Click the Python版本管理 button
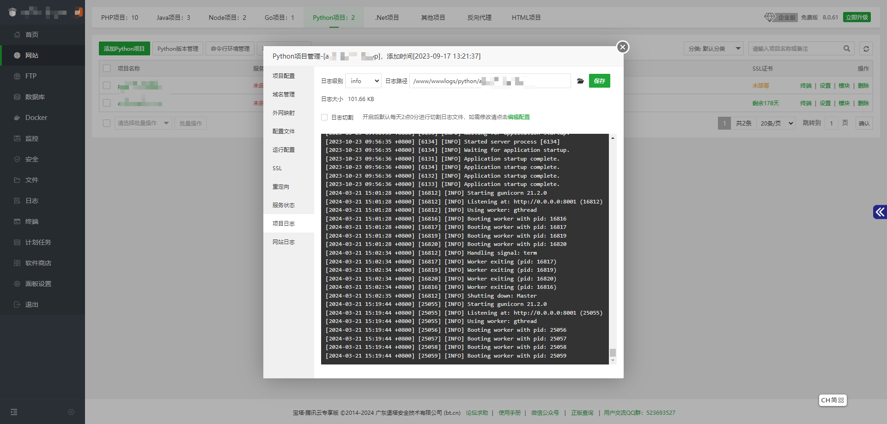Image resolution: width=887 pixels, height=424 pixels. point(178,48)
